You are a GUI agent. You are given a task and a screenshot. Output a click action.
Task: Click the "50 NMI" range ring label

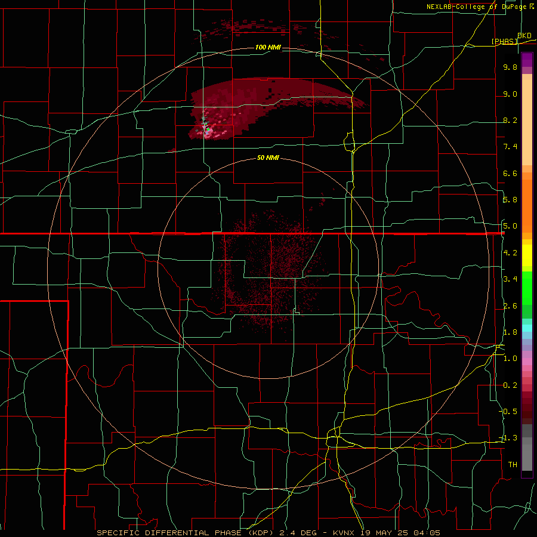268,158
